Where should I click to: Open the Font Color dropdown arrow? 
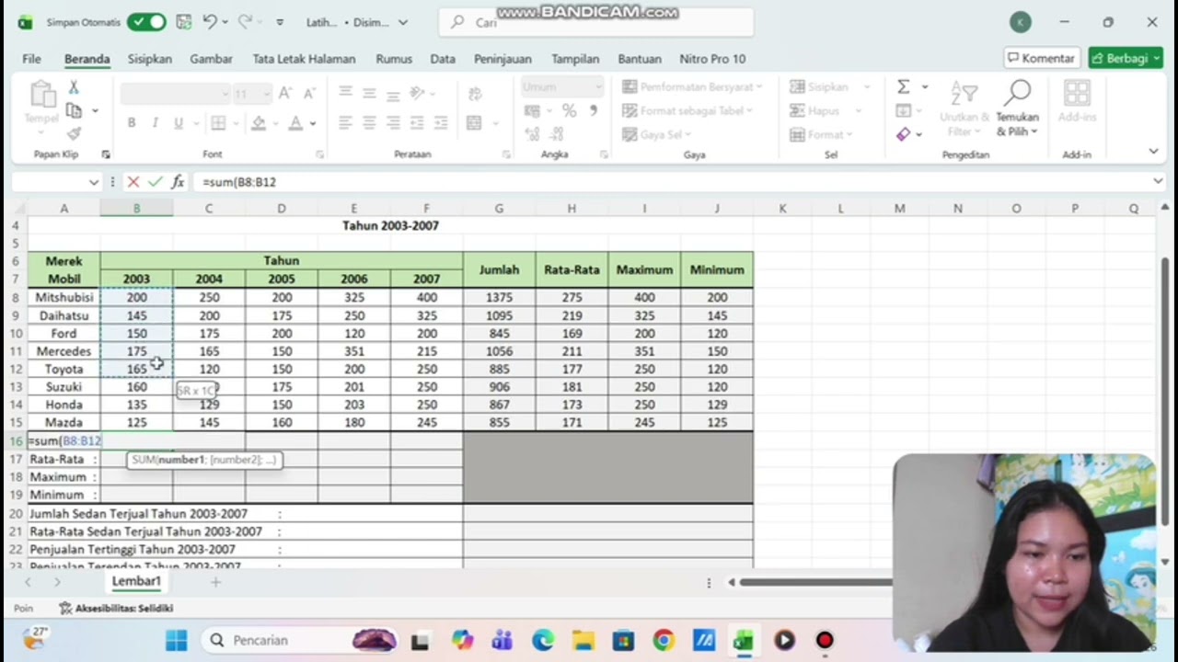coord(313,123)
